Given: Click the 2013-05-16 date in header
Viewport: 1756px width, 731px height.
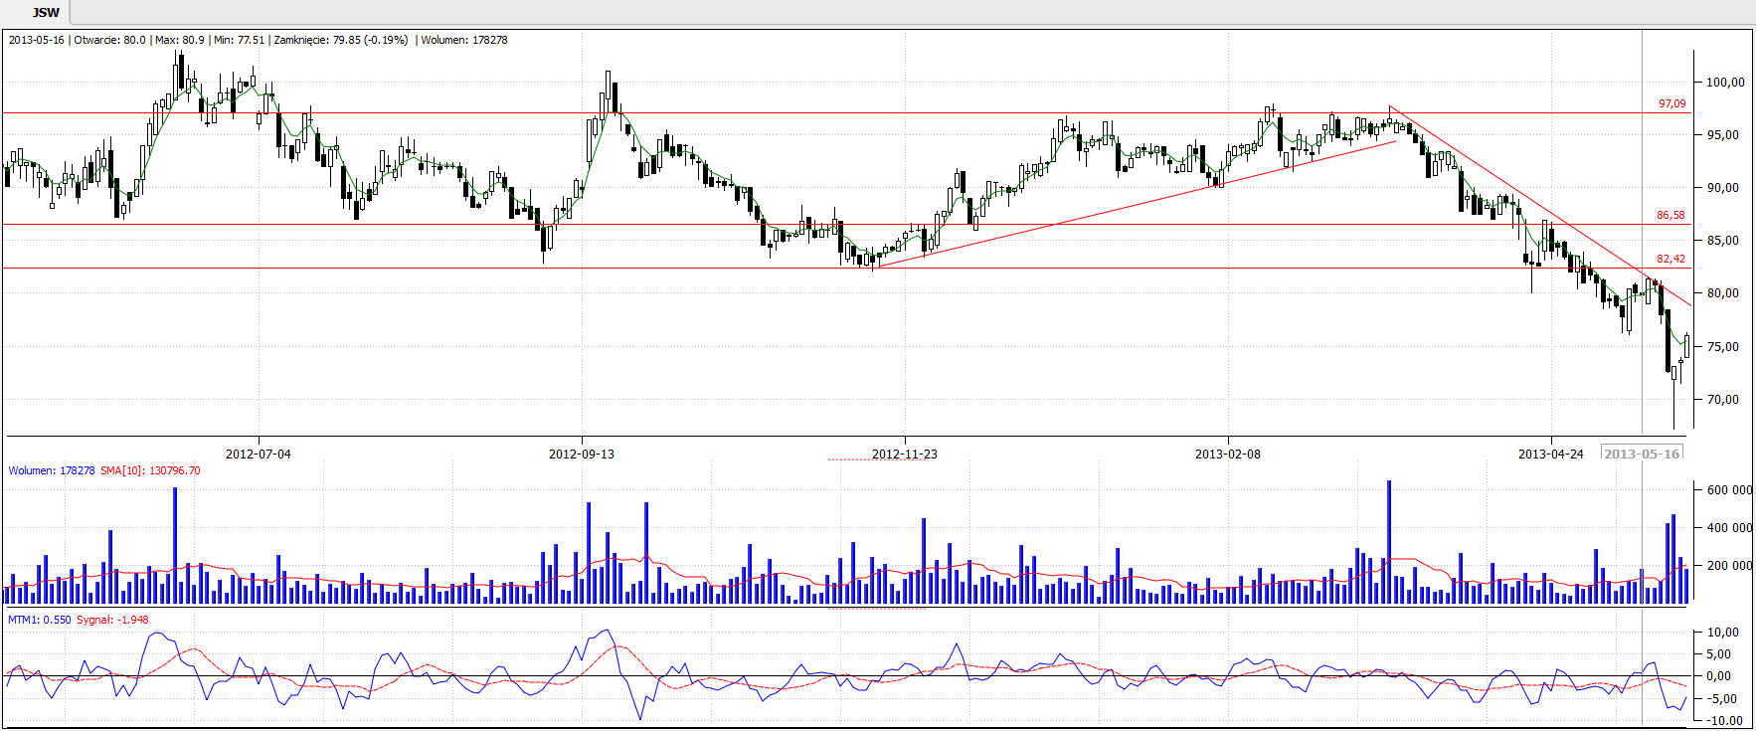Looking at the screenshot, I should click(37, 40).
